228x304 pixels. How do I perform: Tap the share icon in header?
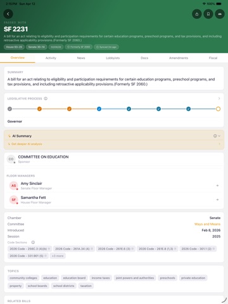pyautogui.click(x=197, y=14)
